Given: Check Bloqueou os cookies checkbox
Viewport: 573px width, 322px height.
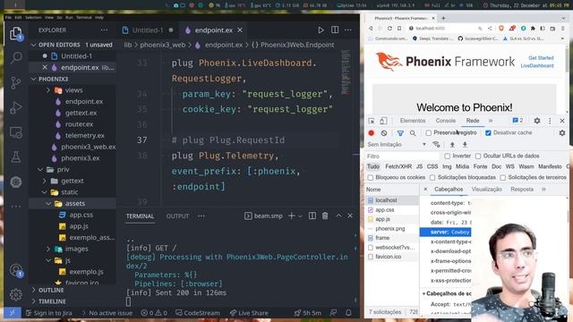Looking at the screenshot, I should coord(371,177).
